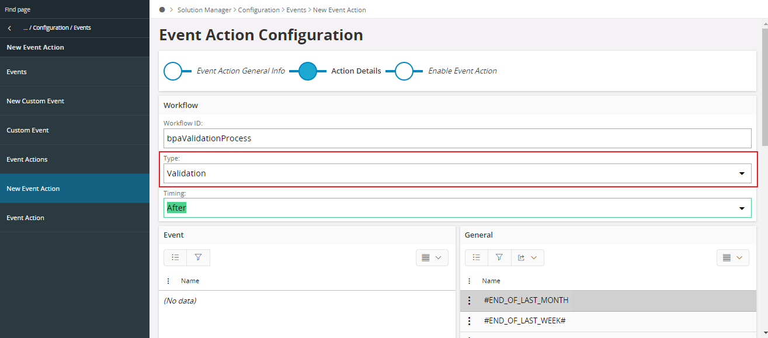The height and width of the screenshot is (338, 768).
Task: Open the kebab menu for #END_OF_LAST_MONTH
Action: [470, 300]
